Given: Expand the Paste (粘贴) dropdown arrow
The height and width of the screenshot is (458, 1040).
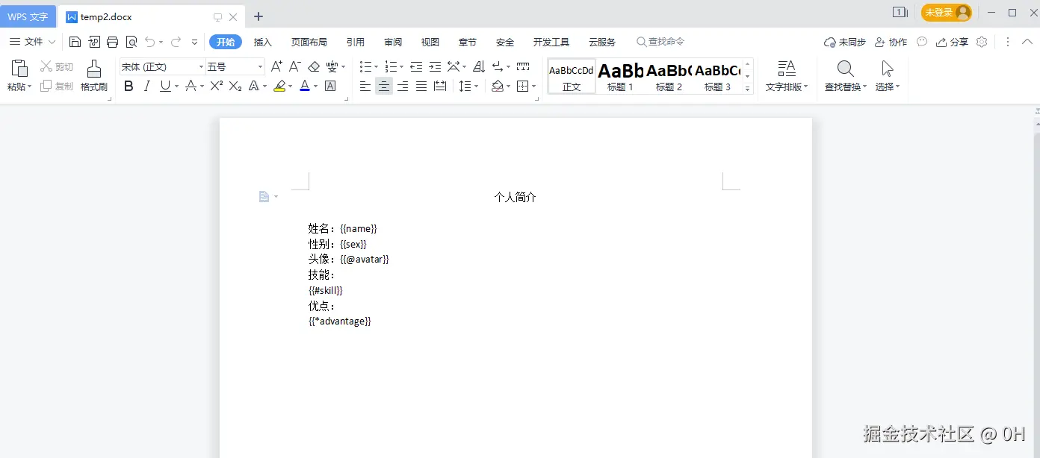Looking at the screenshot, I should coord(30,87).
